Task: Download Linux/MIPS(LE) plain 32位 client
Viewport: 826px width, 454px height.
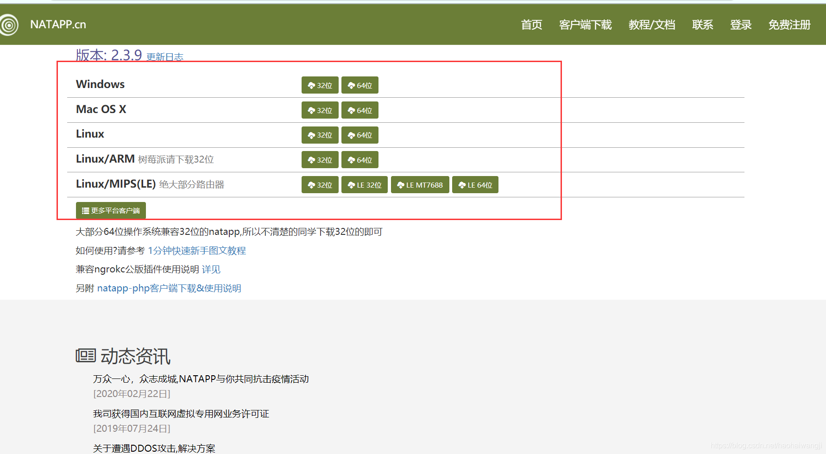Action: pyautogui.click(x=320, y=185)
